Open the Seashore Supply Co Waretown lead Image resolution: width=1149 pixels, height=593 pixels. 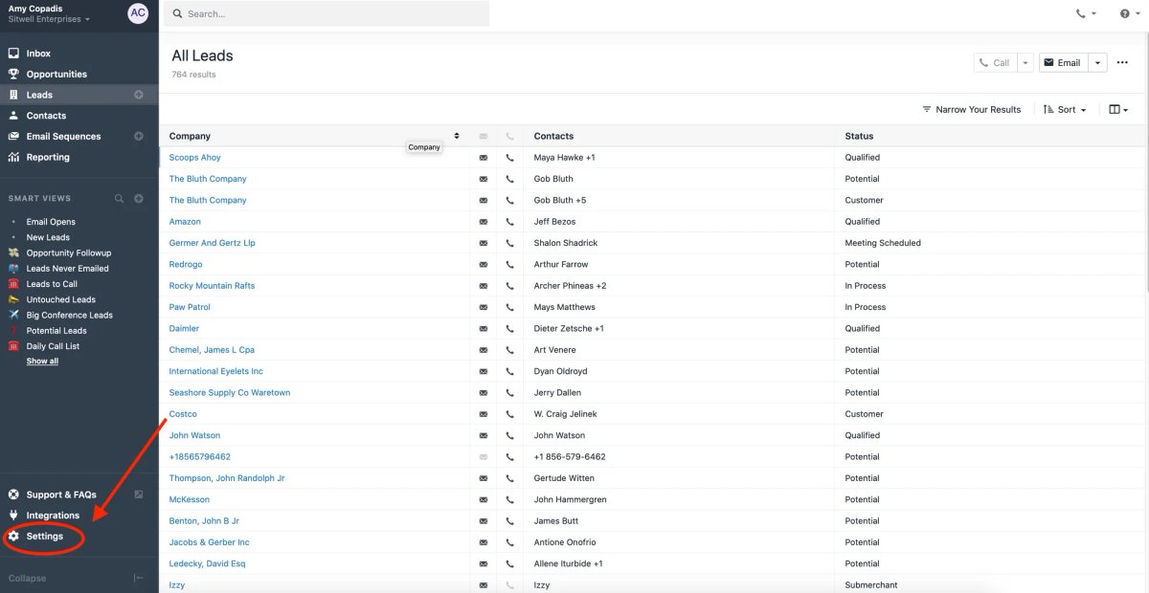click(230, 393)
